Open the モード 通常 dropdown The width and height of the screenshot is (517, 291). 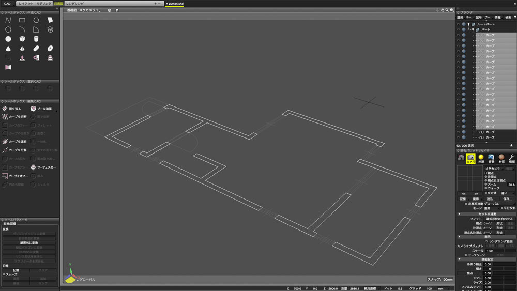pyautogui.click(x=491, y=208)
